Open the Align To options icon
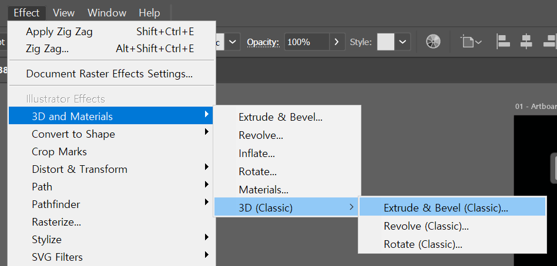Screen dimensions: 557x266 [x=471, y=42]
